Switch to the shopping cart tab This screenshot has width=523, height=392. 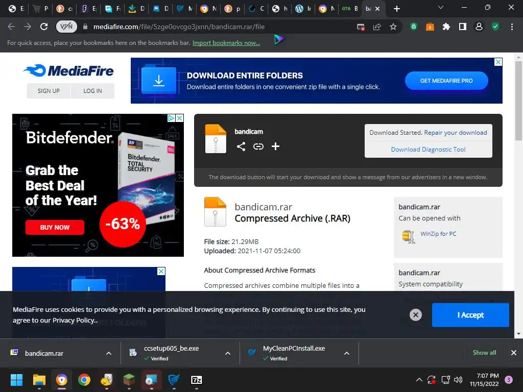[40, 9]
